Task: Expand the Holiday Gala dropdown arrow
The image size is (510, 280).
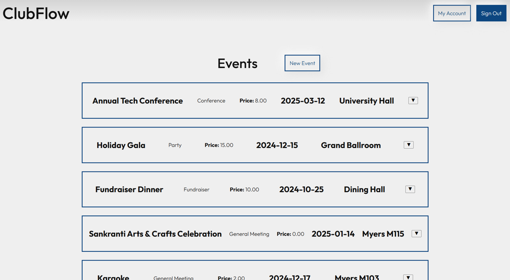Action: click(x=408, y=145)
